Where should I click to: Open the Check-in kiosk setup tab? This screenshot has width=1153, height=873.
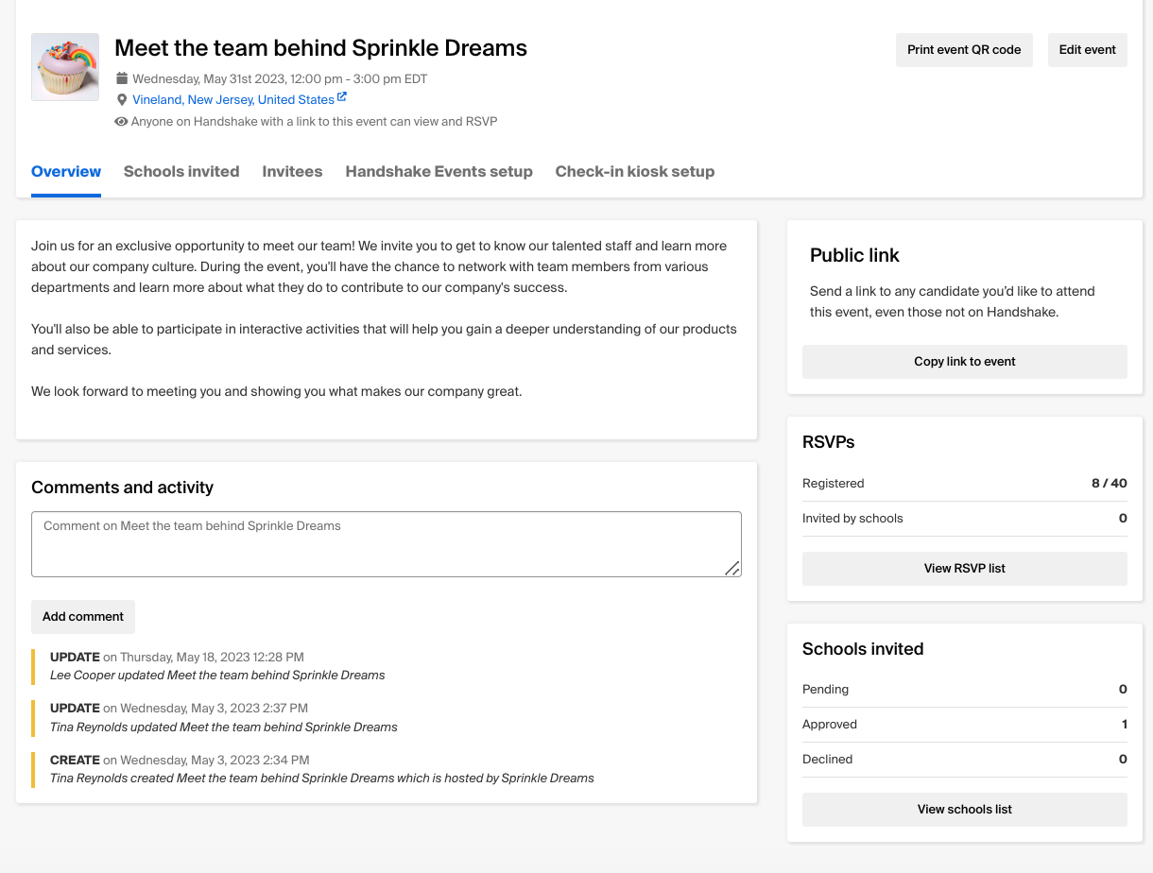[x=634, y=172]
